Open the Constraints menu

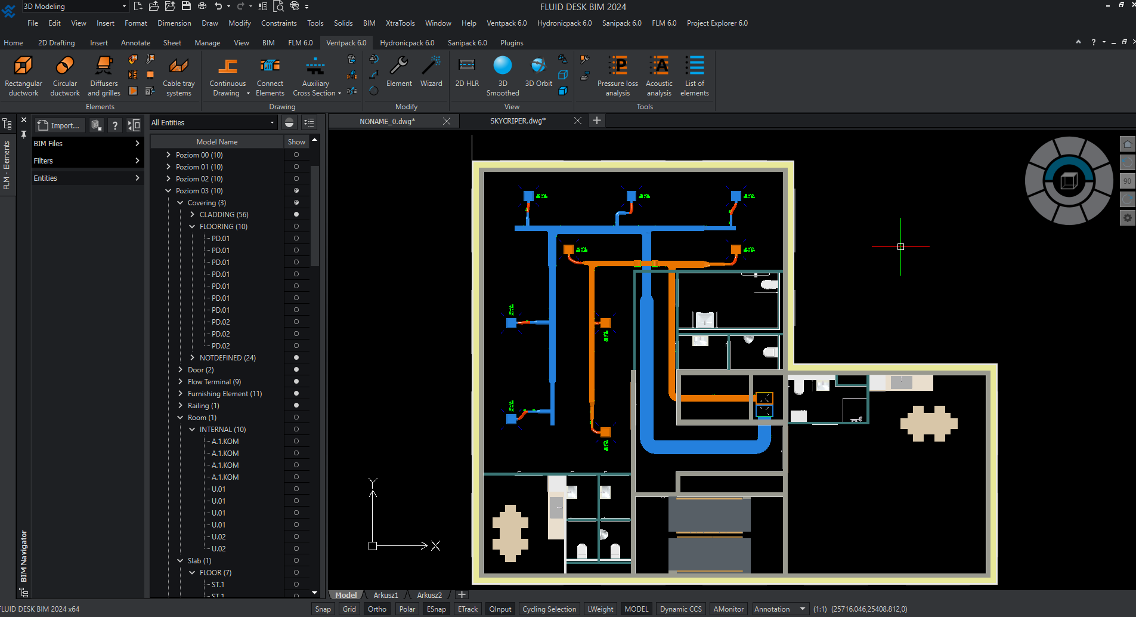[x=278, y=23]
